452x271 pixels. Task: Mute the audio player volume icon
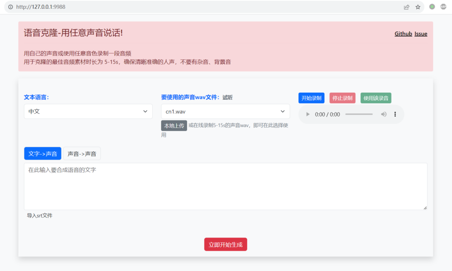tap(384, 114)
